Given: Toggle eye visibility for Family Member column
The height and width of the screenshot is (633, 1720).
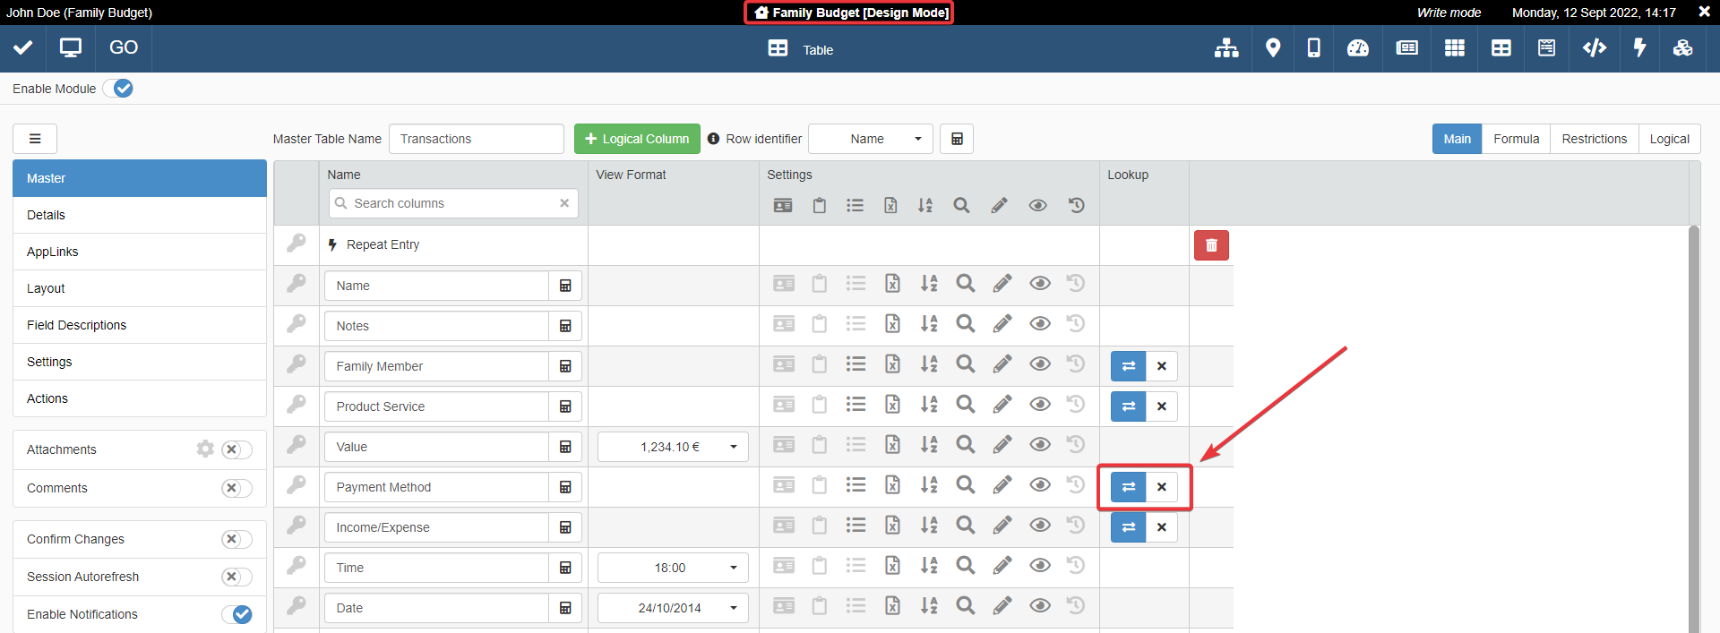Looking at the screenshot, I should tap(1039, 364).
